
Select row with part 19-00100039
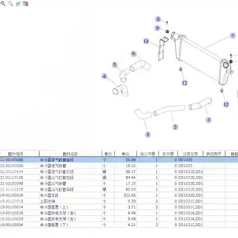coord(119,195)
